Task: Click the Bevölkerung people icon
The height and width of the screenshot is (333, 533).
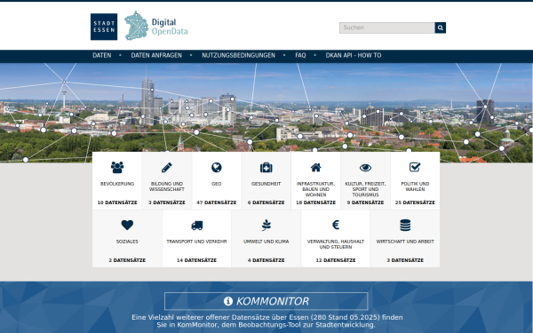Action: [117, 167]
